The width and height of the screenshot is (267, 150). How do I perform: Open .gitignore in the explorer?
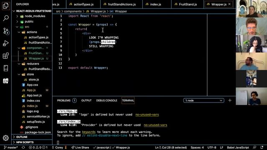[32, 127]
